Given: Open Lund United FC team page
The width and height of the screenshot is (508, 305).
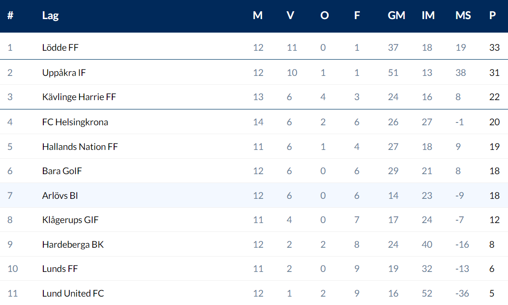Looking at the screenshot, I should click(73, 293).
